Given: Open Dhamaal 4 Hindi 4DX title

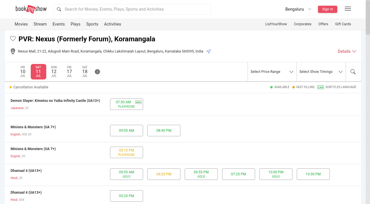Looking at the screenshot, I should [x=26, y=193].
